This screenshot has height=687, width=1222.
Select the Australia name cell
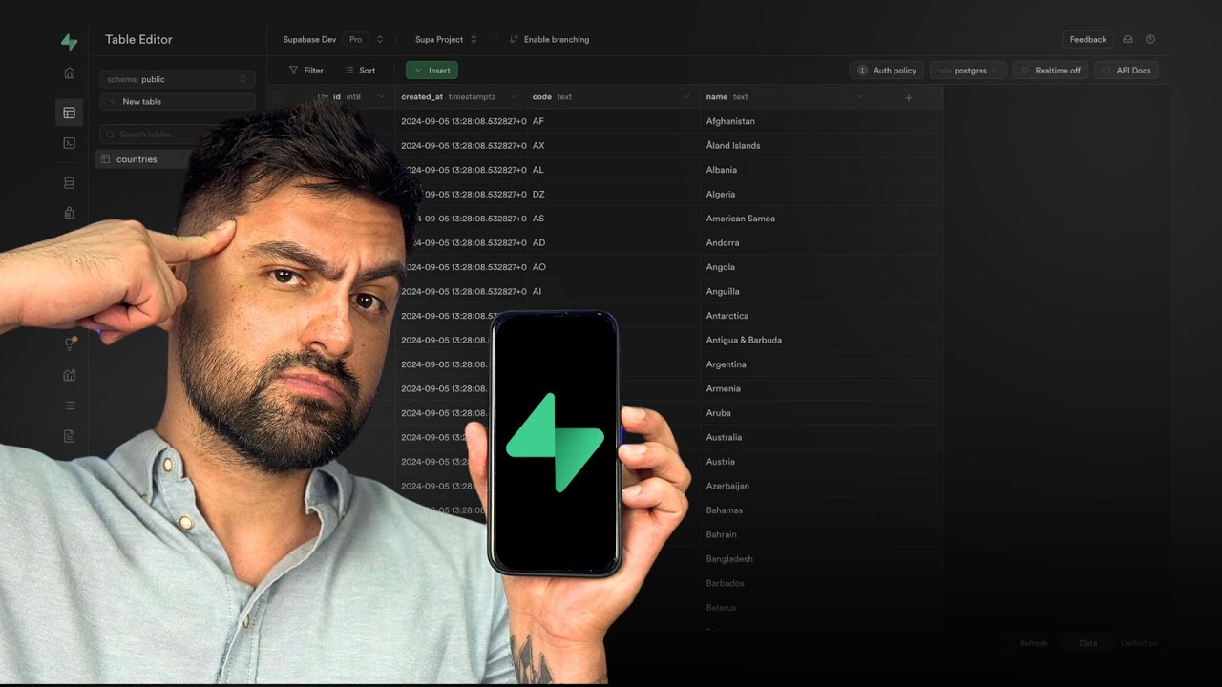click(787, 438)
